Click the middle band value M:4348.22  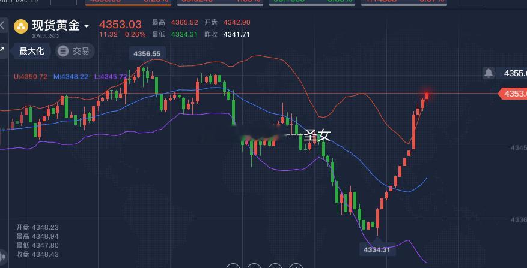[70, 77]
